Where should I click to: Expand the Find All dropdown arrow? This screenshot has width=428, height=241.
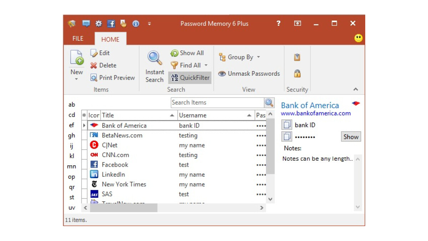tap(206, 65)
